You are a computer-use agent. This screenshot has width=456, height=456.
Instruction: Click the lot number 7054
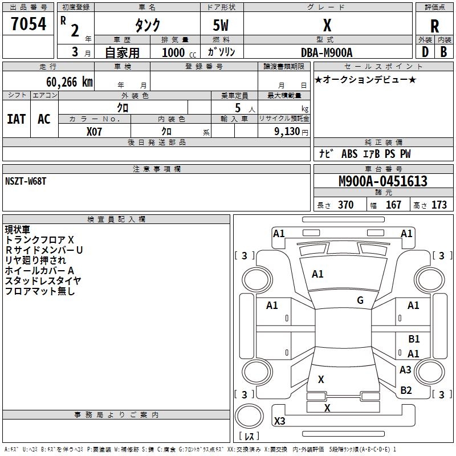pos(28,23)
